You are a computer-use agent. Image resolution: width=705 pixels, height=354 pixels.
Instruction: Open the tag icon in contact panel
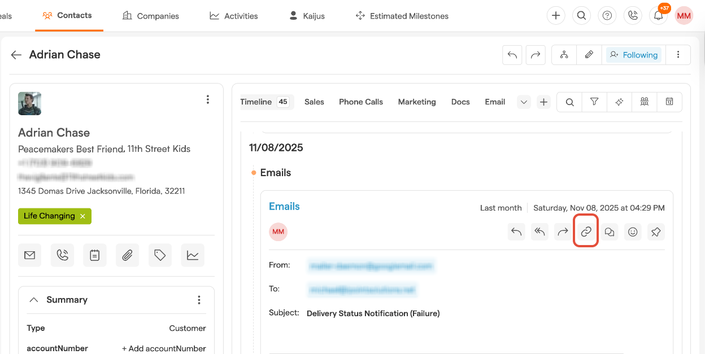(160, 255)
